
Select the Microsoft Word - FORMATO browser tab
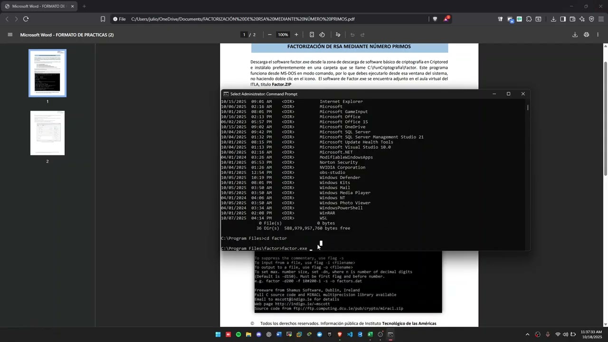pyautogui.click(x=38, y=6)
